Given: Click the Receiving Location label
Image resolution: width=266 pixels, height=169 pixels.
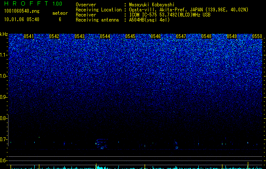Looking at the screenshot, I should tap(99, 10).
